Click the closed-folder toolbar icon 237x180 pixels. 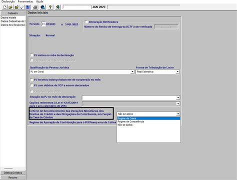(16, 7)
